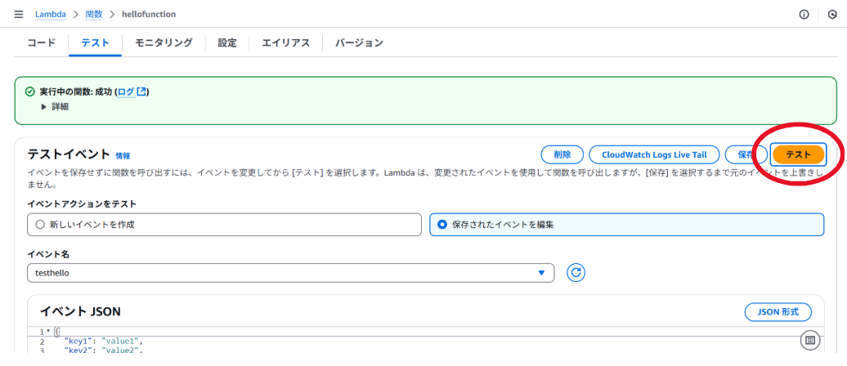Click the editor panel icon at bottom right

(x=809, y=340)
